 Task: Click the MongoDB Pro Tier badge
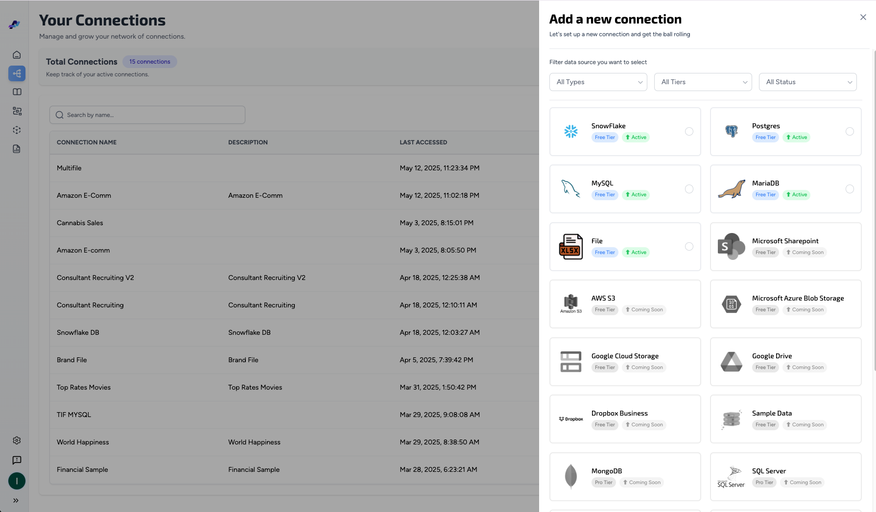603,483
